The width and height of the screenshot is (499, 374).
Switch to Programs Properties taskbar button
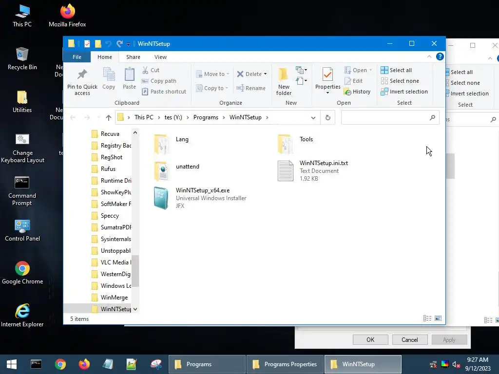285,364
